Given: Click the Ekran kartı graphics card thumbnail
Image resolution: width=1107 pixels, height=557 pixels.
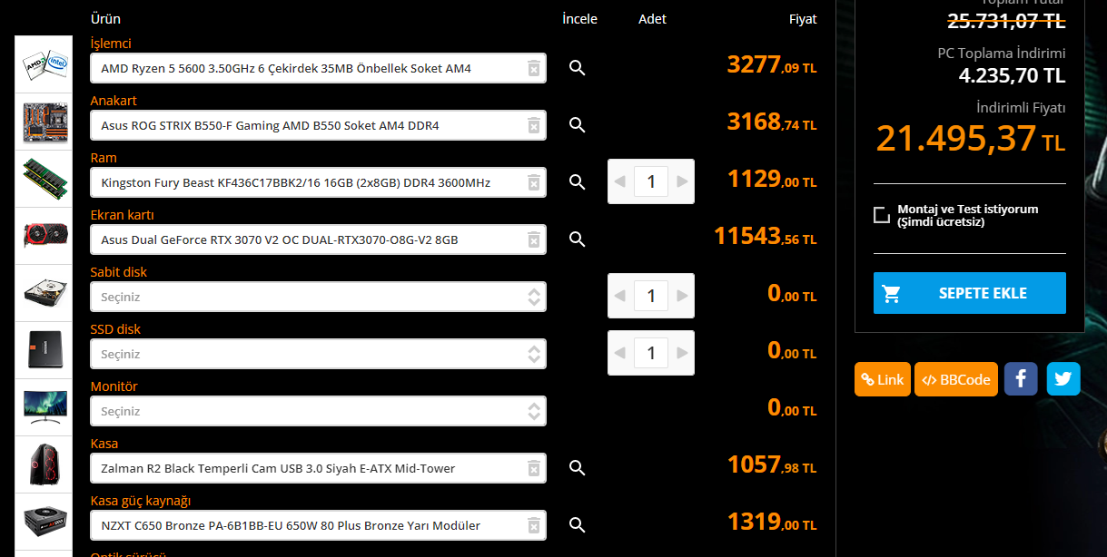Looking at the screenshot, I should pyautogui.click(x=45, y=236).
